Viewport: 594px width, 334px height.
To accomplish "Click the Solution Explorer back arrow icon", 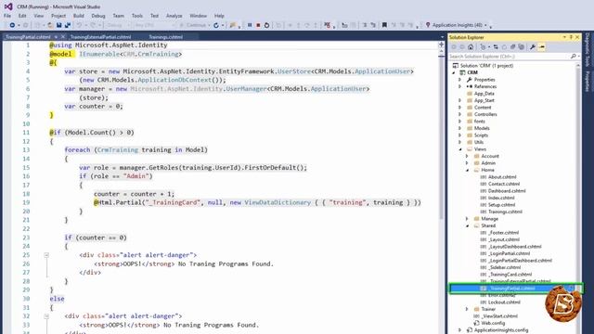I will pyautogui.click(x=454, y=47).
